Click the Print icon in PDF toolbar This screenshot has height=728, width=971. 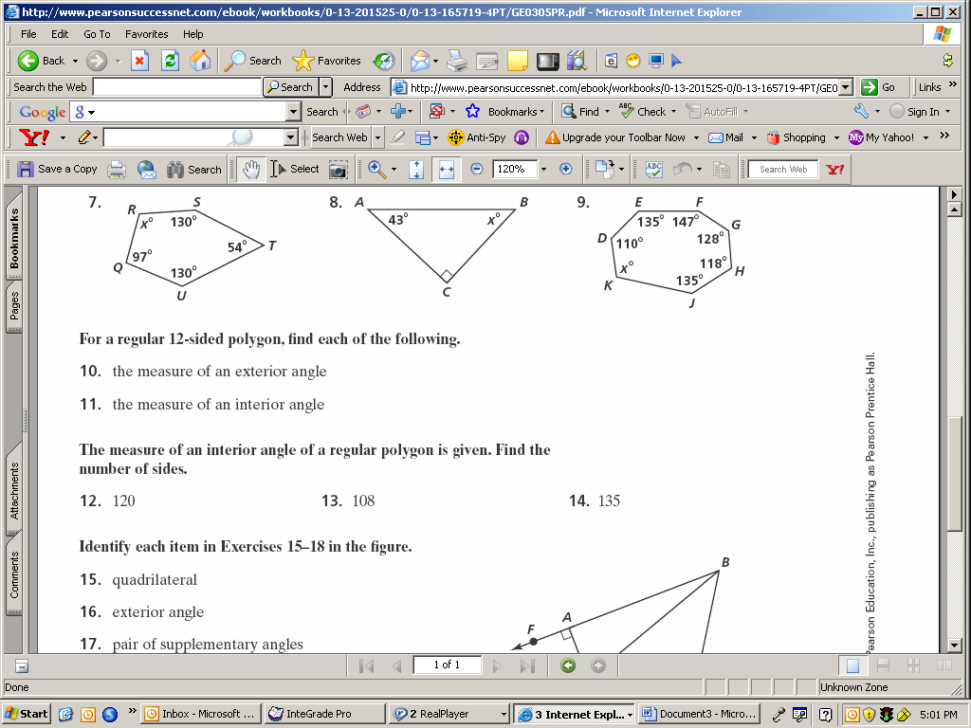click(x=117, y=170)
